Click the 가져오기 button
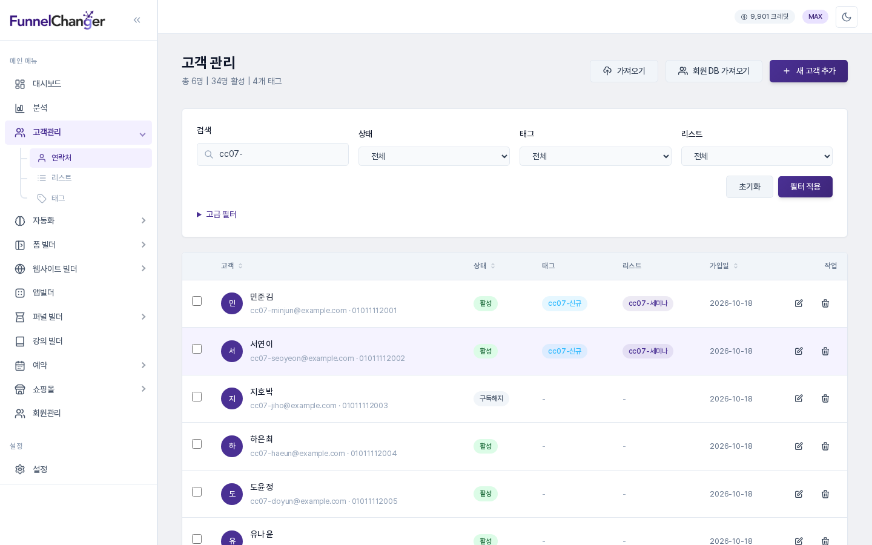Screen dimensions: 872x545 [624, 71]
